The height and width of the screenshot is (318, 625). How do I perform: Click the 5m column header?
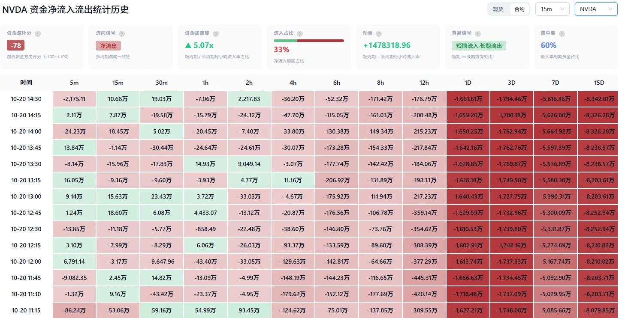(x=74, y=83)
